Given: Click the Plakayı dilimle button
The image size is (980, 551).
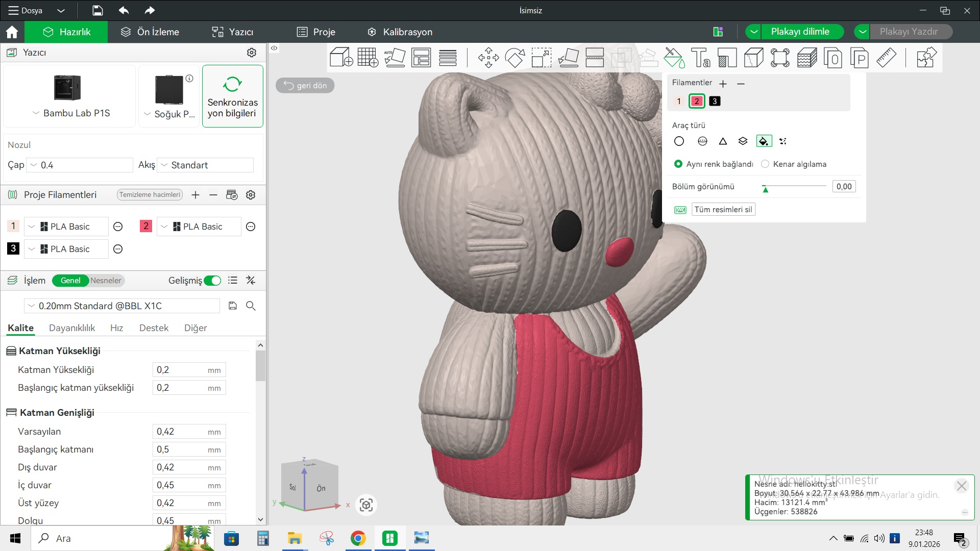Looking at the screenshot, I should [799, 32].
